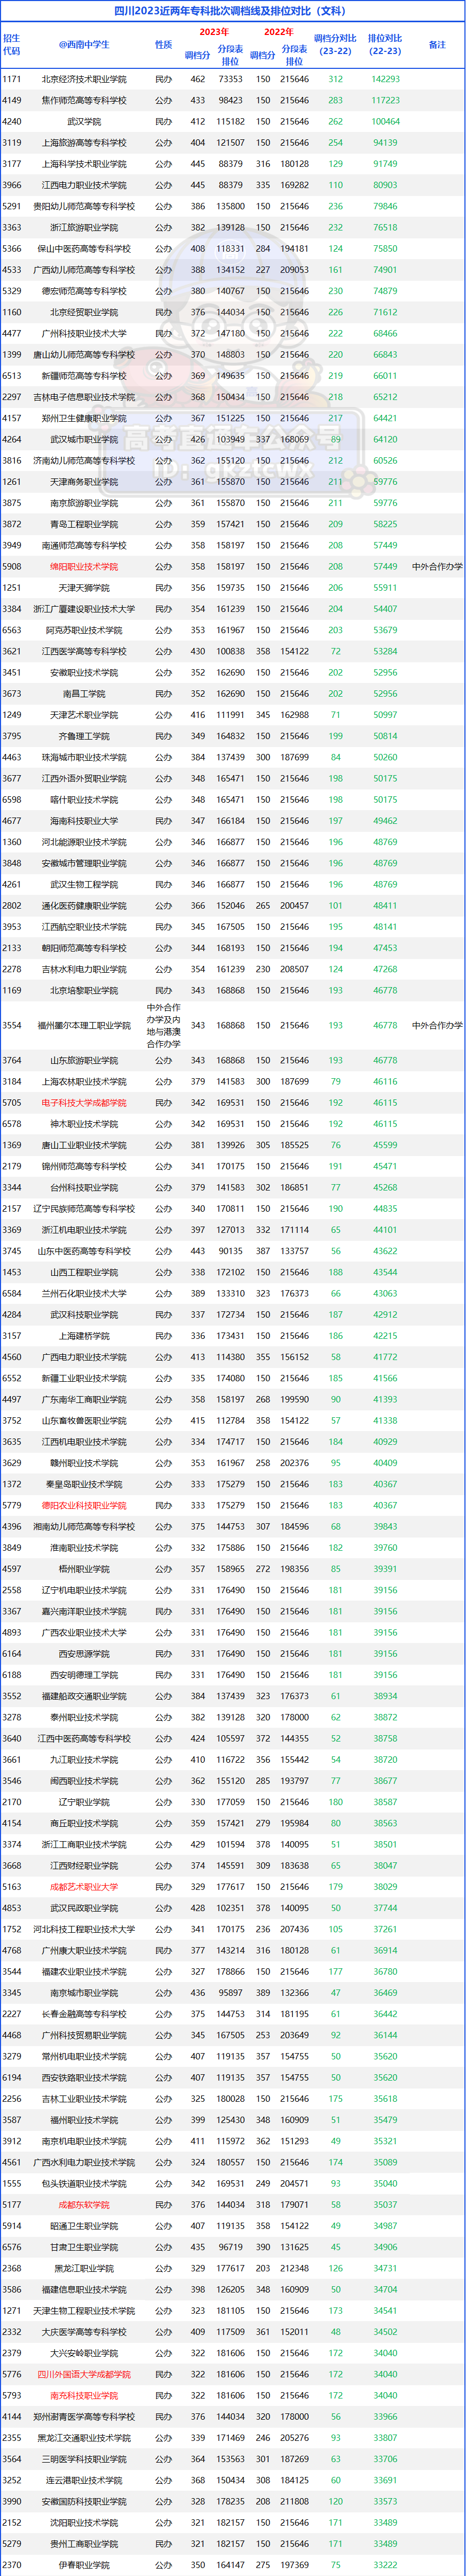Viewport: 466px width, 2576px height.
Task: Select red school name '绵阳职业技术学院'
Action: [x=84, y=567]
